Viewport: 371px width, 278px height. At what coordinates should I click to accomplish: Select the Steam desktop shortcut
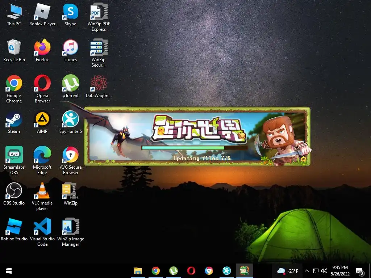point(14,122)
